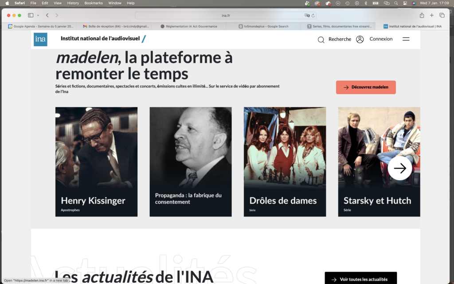Viewport: 454px width, 284px height.
Task: Click the cloud sync error menu bar icon
Action: (x=328, y=3)
